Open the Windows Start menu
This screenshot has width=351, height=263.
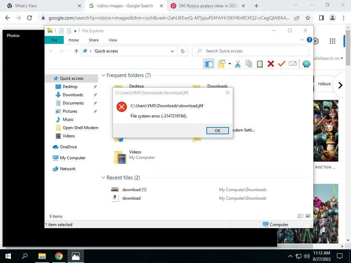click(x=8, y=256)
